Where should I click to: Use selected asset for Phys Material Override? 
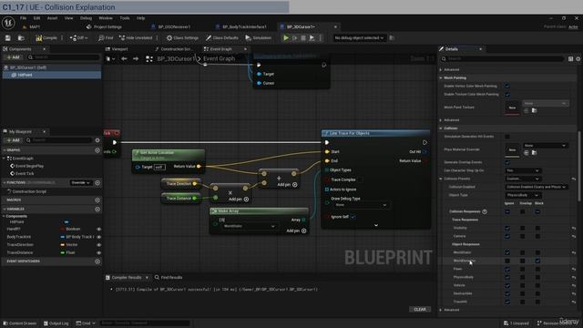point(527,153)
